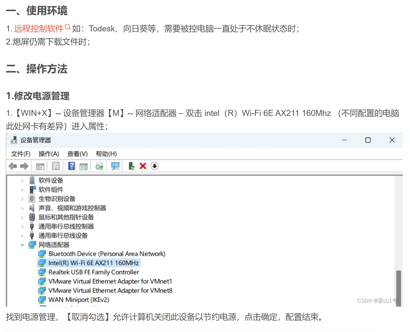Select the 软件设备 label

[x=51, y=180]
